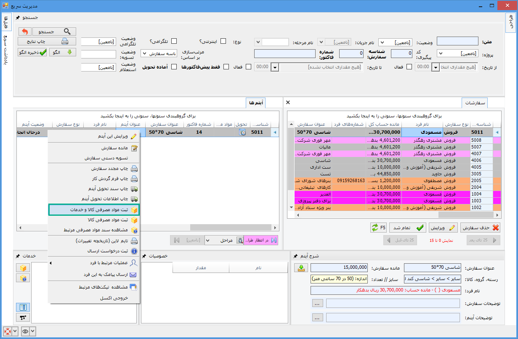Image resolution: width=518 pixels, height=339 pixels.
Task: Click the box-with-info icon in خدمات
Action: (x=23, y=278)
